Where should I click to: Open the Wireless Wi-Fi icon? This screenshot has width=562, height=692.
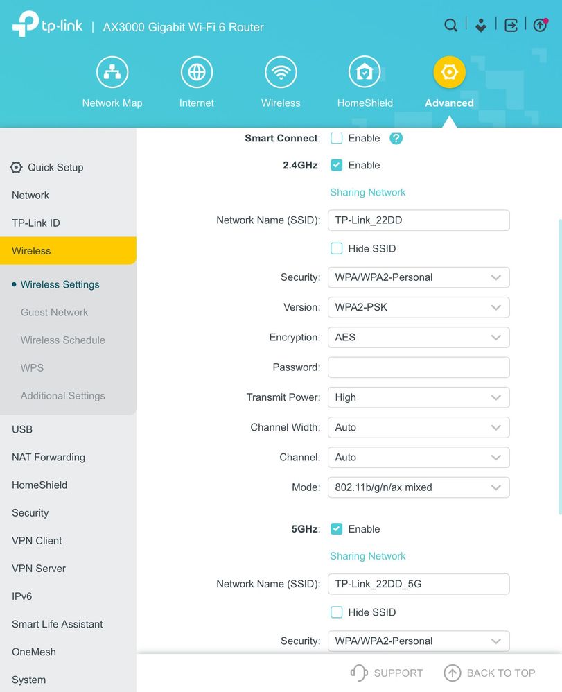click(281, 72)
